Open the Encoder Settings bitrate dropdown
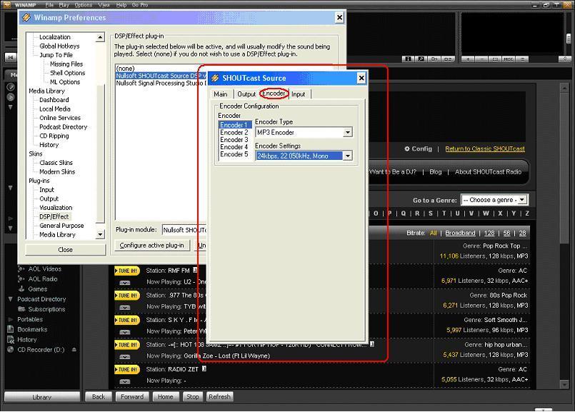575x412 pixels. click(347, 156)
